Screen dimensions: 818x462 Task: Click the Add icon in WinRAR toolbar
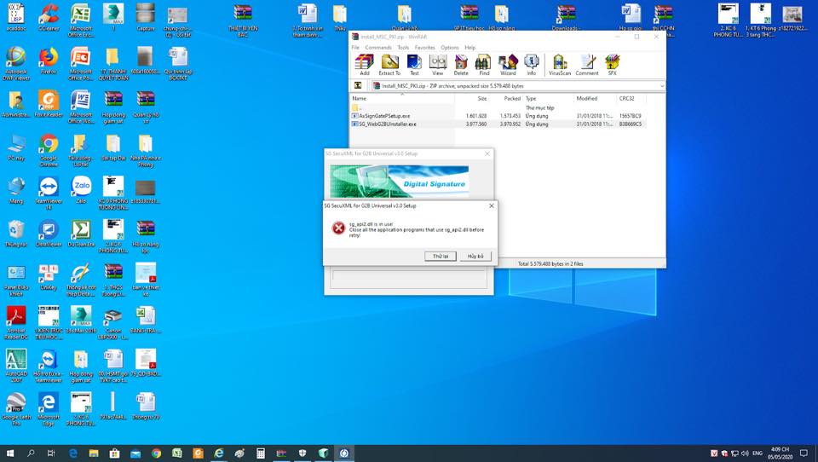tap(365, 64)
